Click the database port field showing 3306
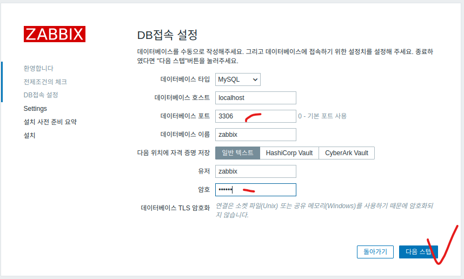This screenshot has width=464, height=279. coord(255,116)
